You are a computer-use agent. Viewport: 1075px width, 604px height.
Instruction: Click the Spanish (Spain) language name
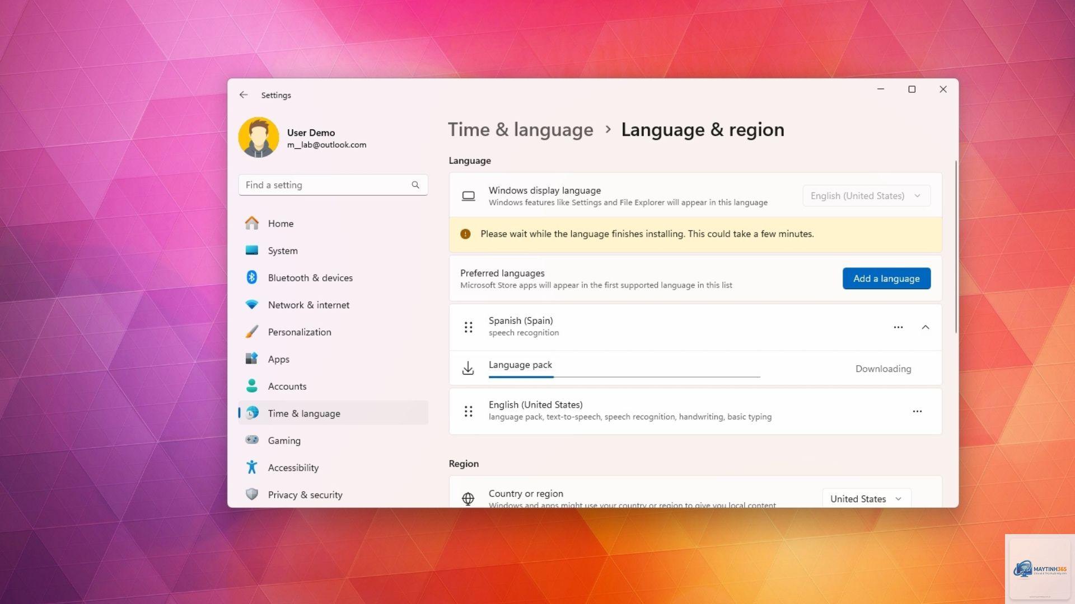(521, 320)
